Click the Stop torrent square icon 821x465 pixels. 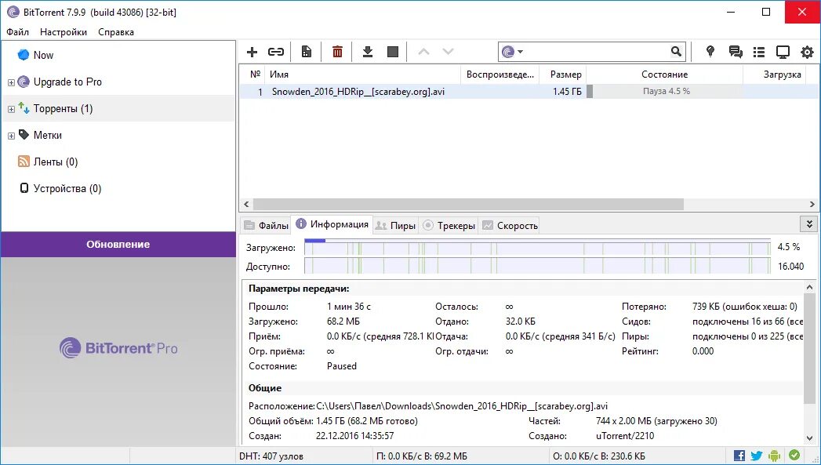(x=393, y=52)
